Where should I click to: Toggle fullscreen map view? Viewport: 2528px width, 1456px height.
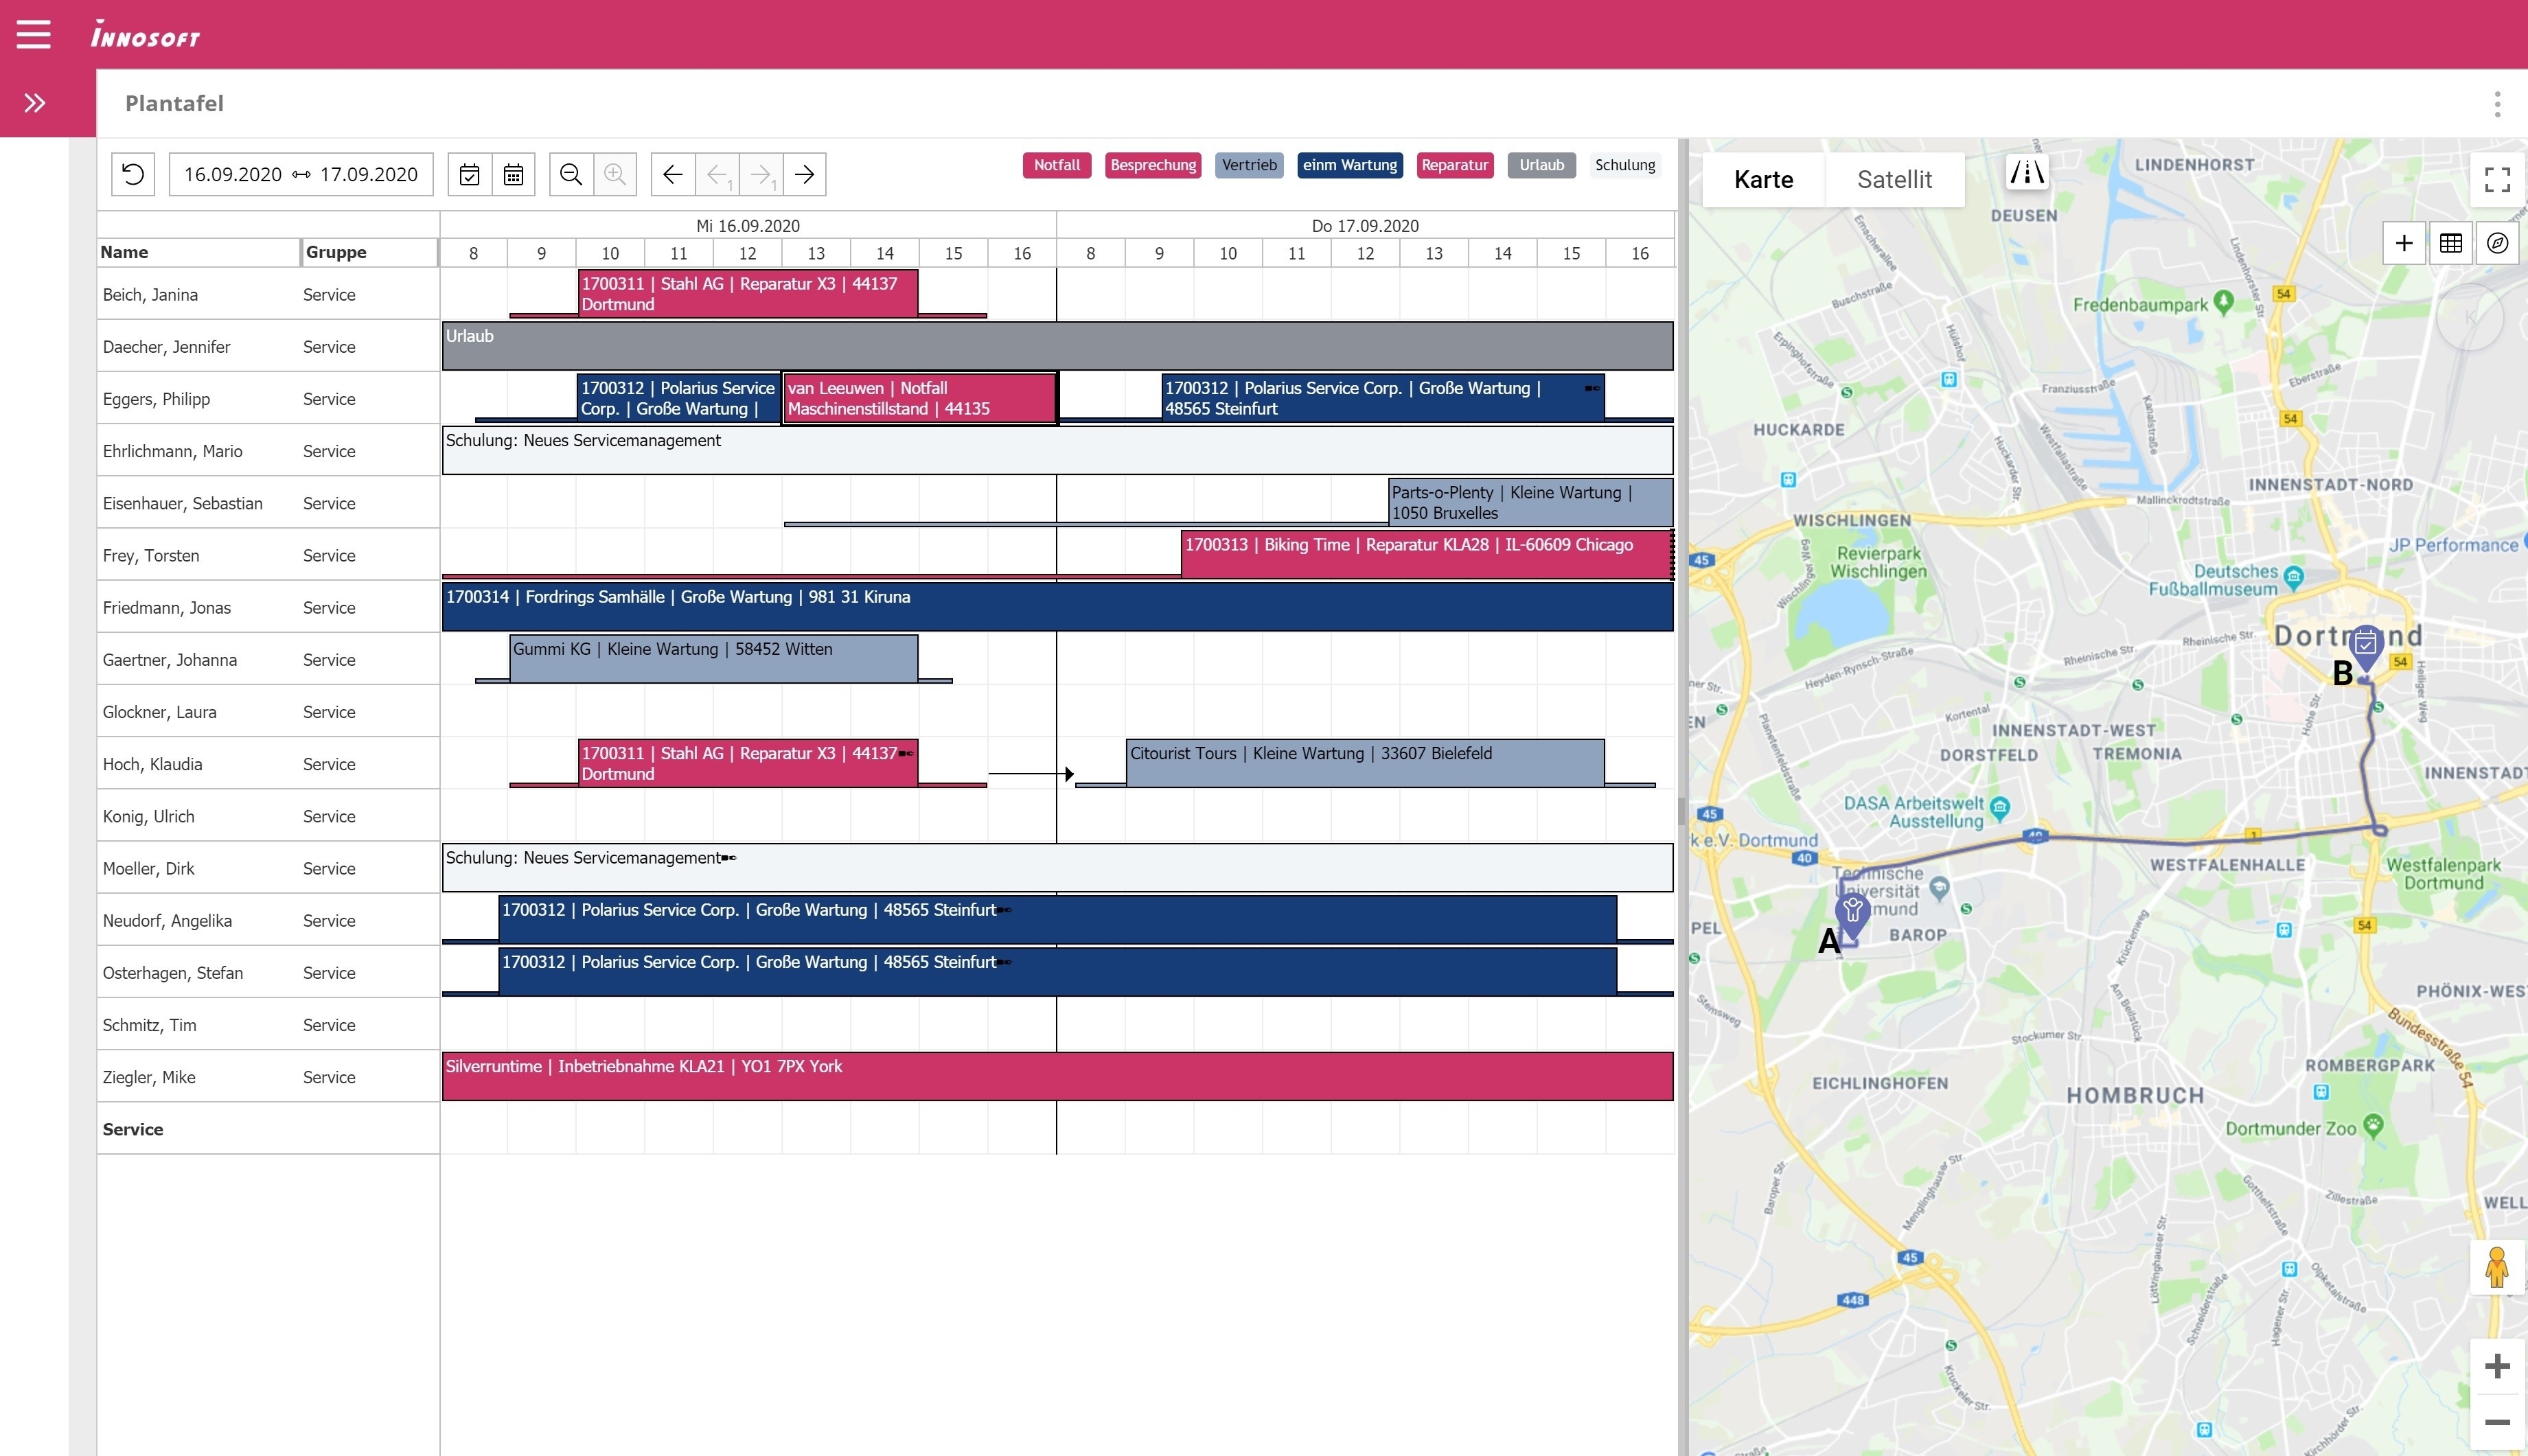2497,180
